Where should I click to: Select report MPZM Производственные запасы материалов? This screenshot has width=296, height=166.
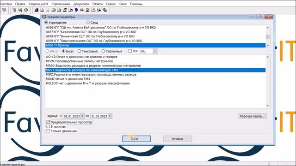tap(155, 61)
